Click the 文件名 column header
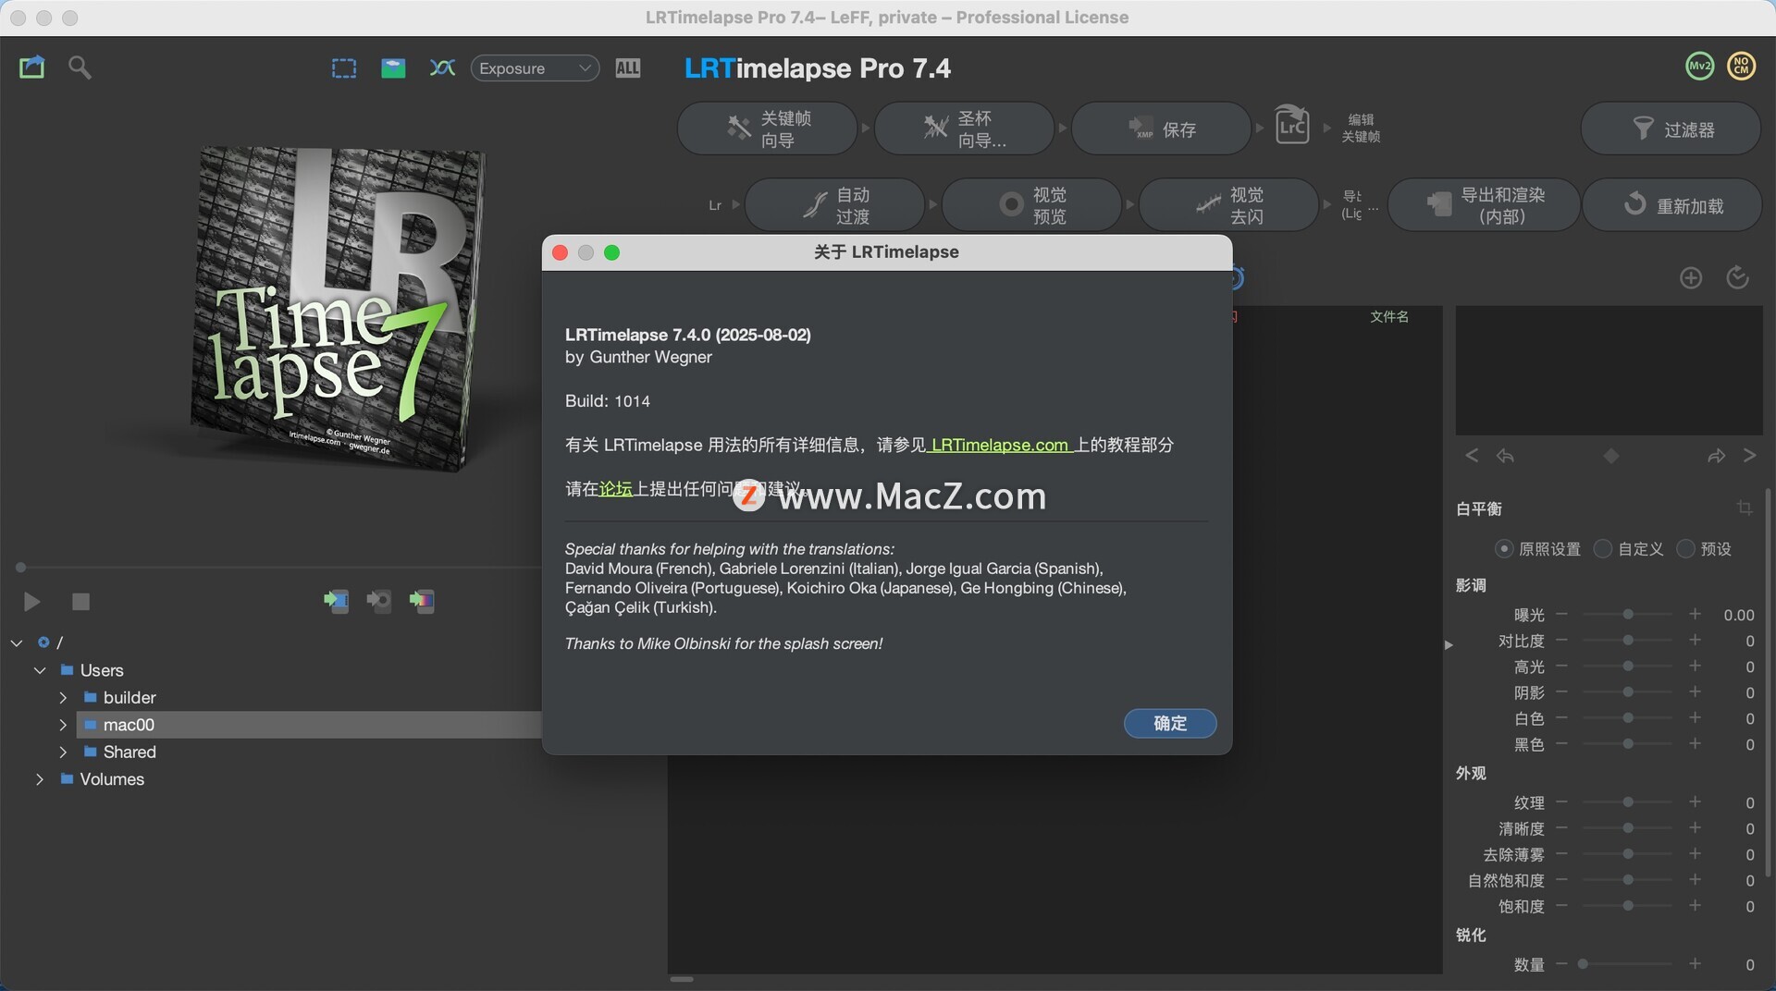 (1389, 316)
